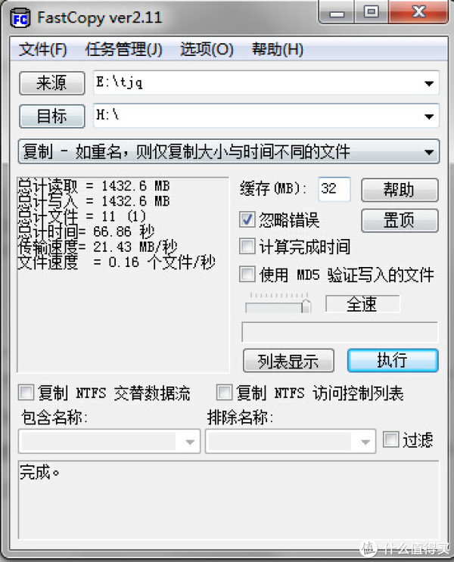Open the 帮助(H) menu

tap(277, 49)
